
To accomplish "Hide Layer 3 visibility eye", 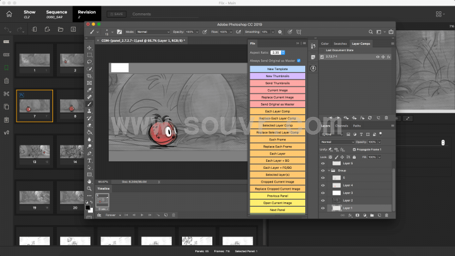I will pos(323,193).
